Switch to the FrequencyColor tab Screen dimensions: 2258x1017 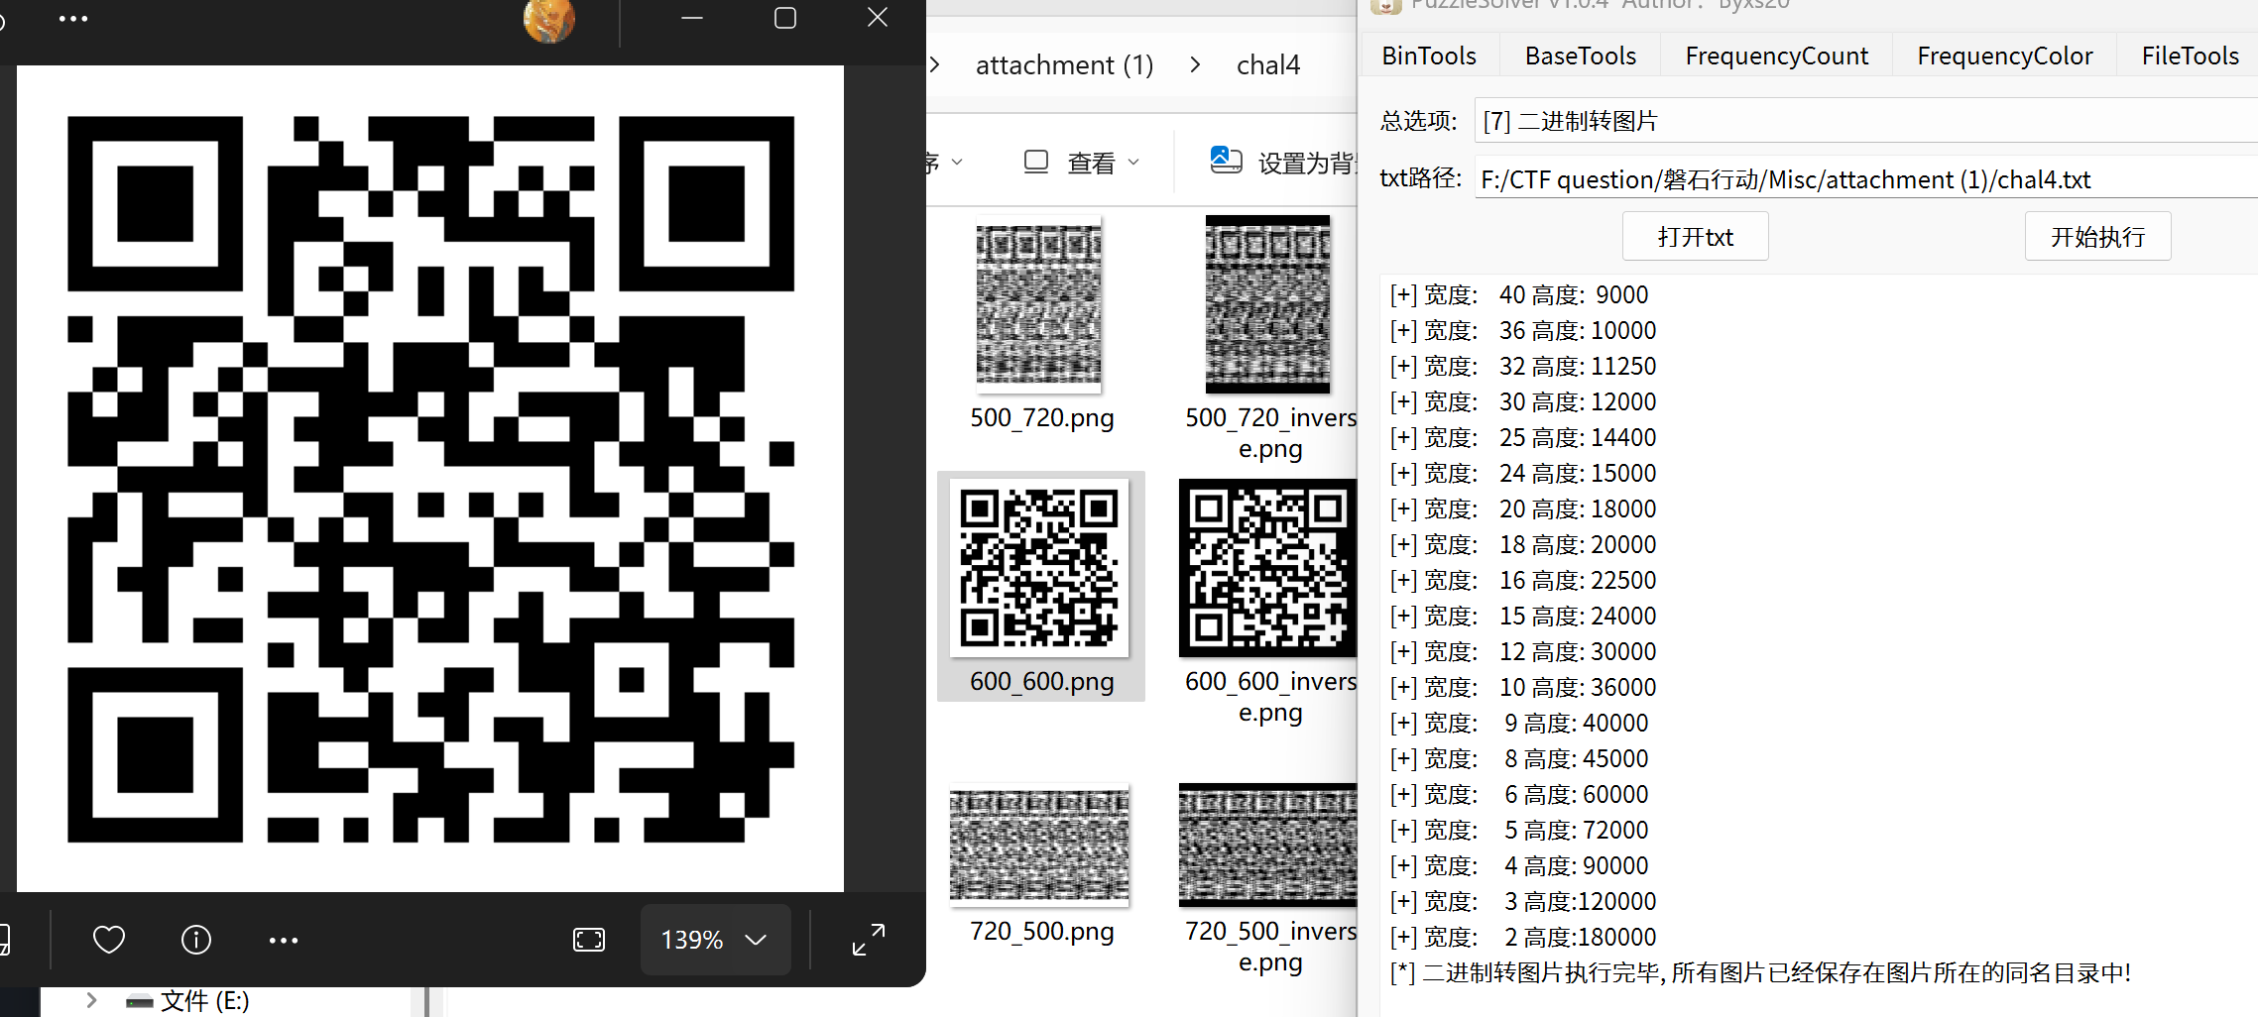2004,56
